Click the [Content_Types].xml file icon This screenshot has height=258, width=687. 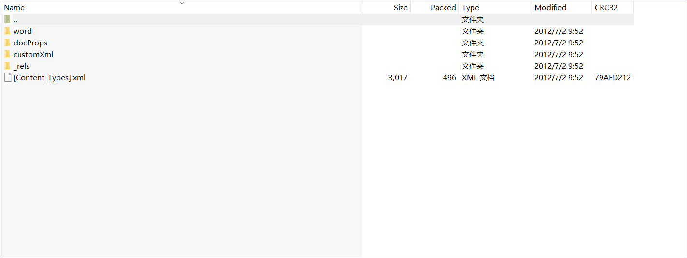tap(7, 77)
